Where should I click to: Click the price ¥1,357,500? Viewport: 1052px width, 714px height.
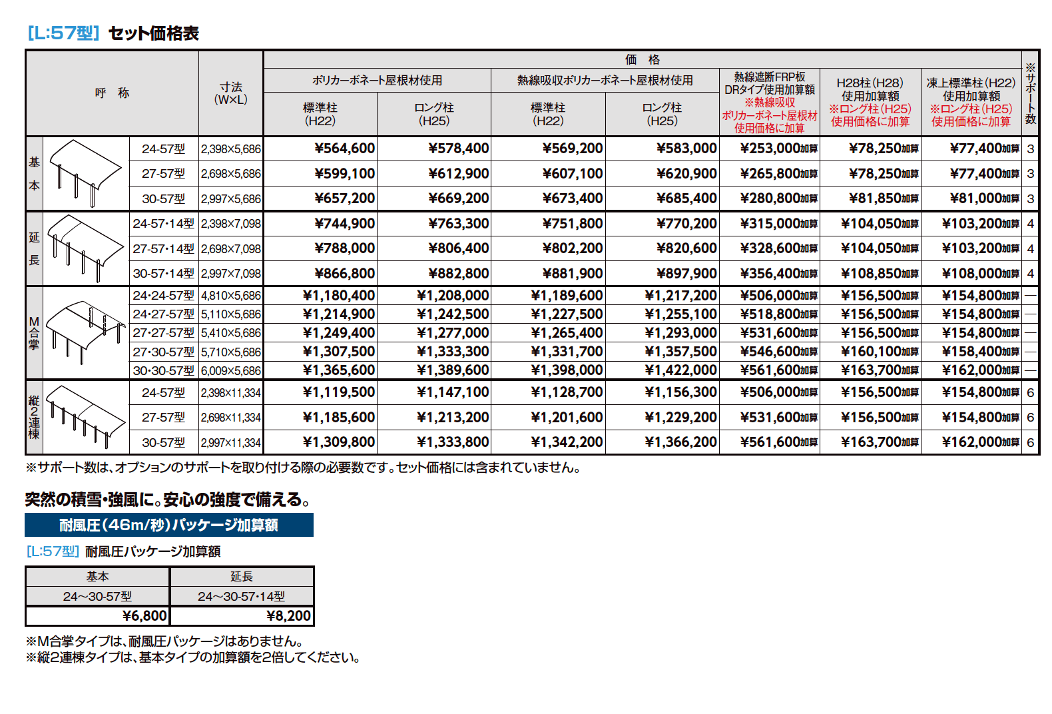(x=680, y=352)
